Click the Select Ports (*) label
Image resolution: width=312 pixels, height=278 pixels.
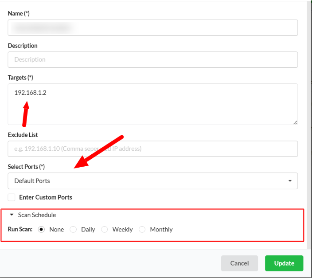tap(26, 167)
